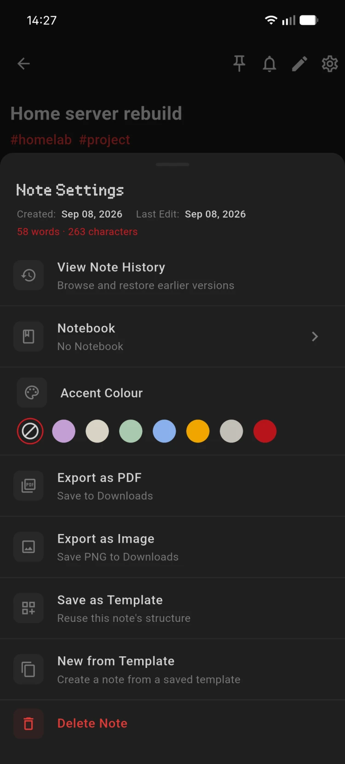Click the Save as Template icon
The width and height of the screenshot is (345, 764).
[29, 608]
